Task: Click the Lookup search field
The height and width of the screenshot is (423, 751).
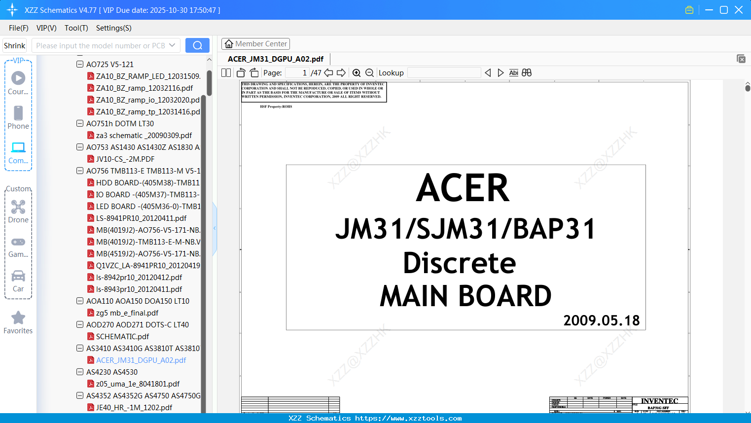Action: tap(444, 72)
